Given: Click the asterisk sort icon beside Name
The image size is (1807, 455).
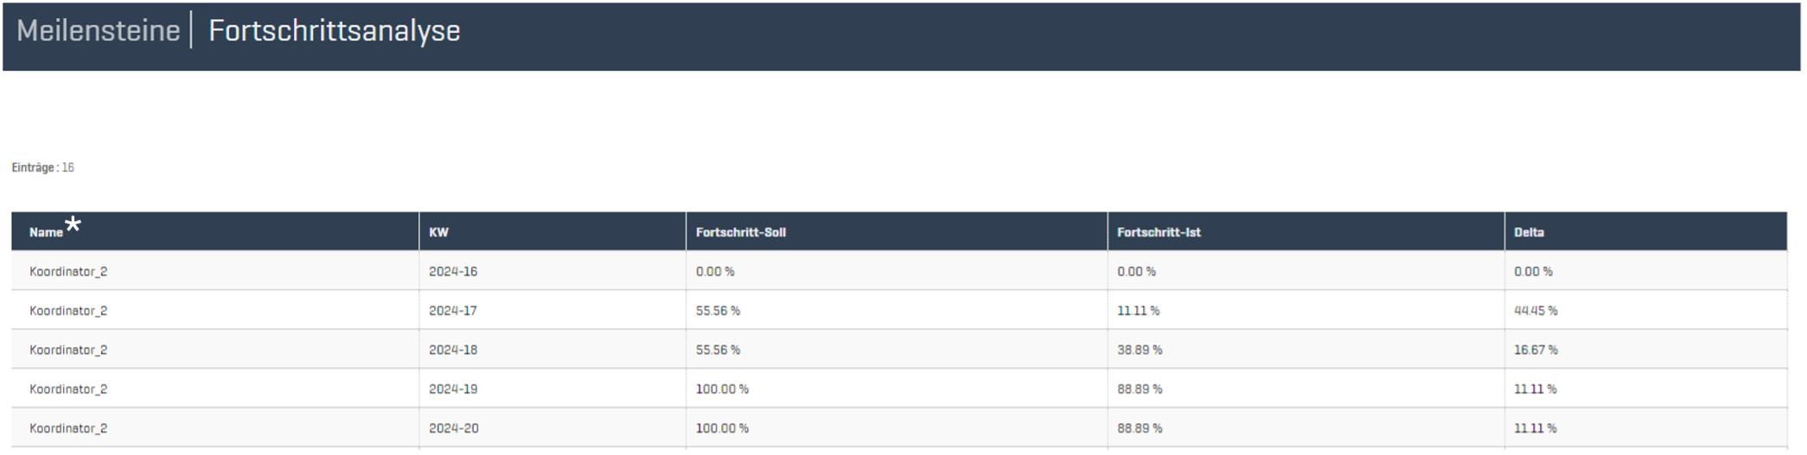Looking at the screenshot, I should (73, 225).
